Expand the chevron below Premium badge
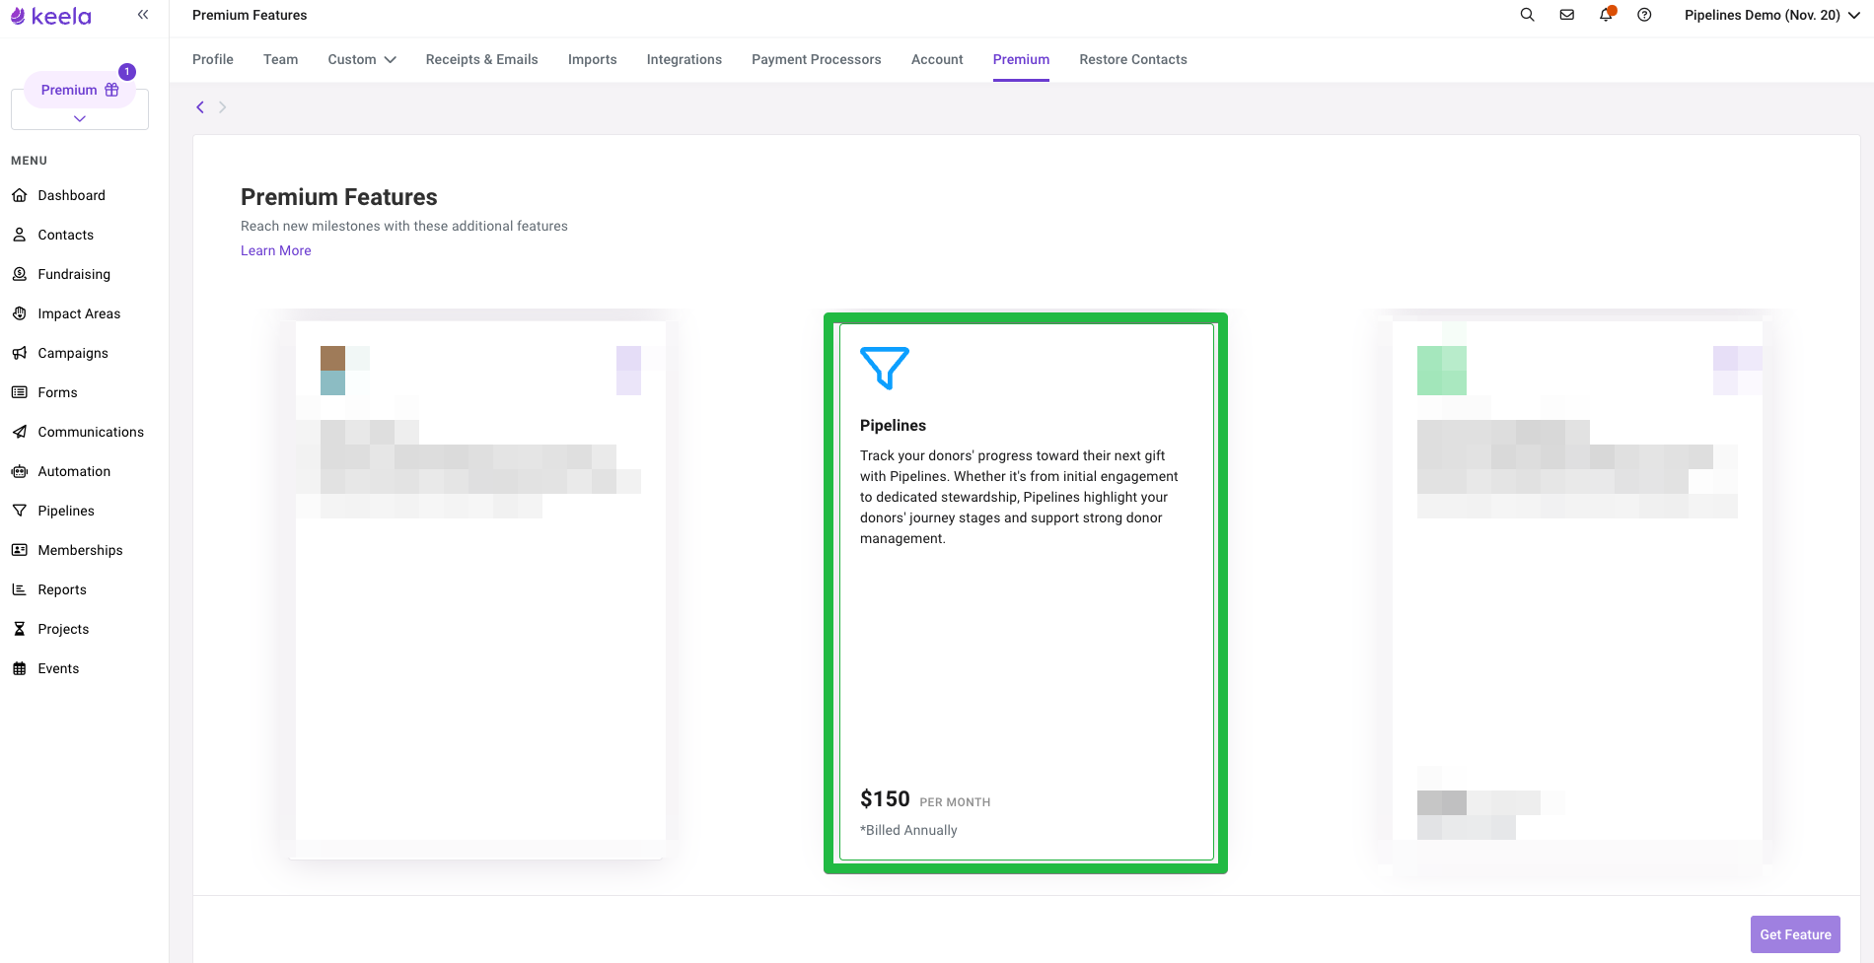 (x=80, y=118)
